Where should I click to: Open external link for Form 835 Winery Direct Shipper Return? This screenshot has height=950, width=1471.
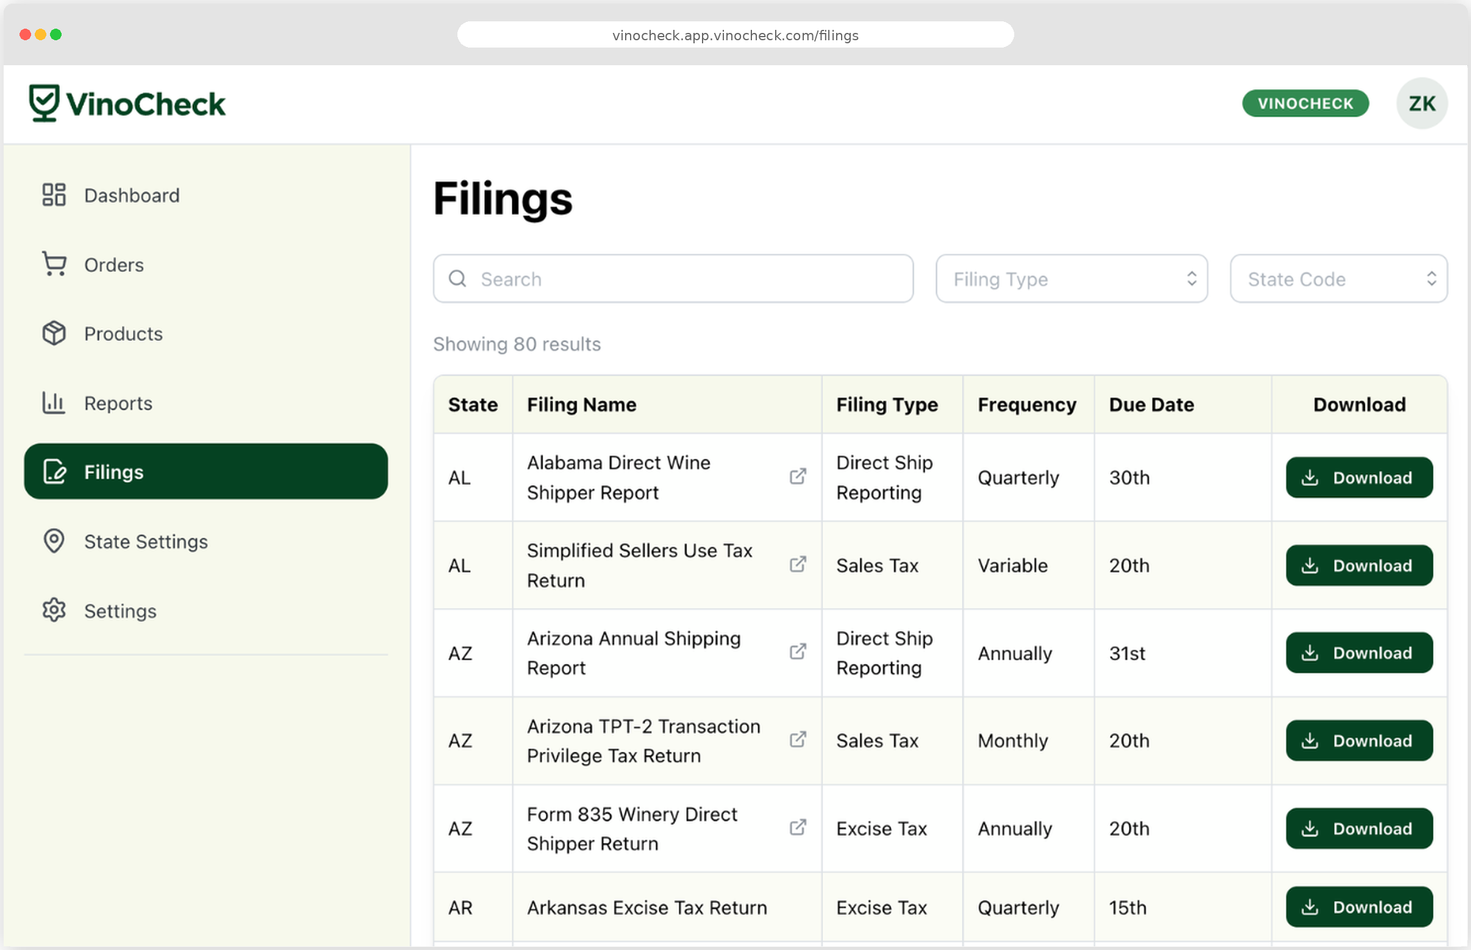click(798, 827)
